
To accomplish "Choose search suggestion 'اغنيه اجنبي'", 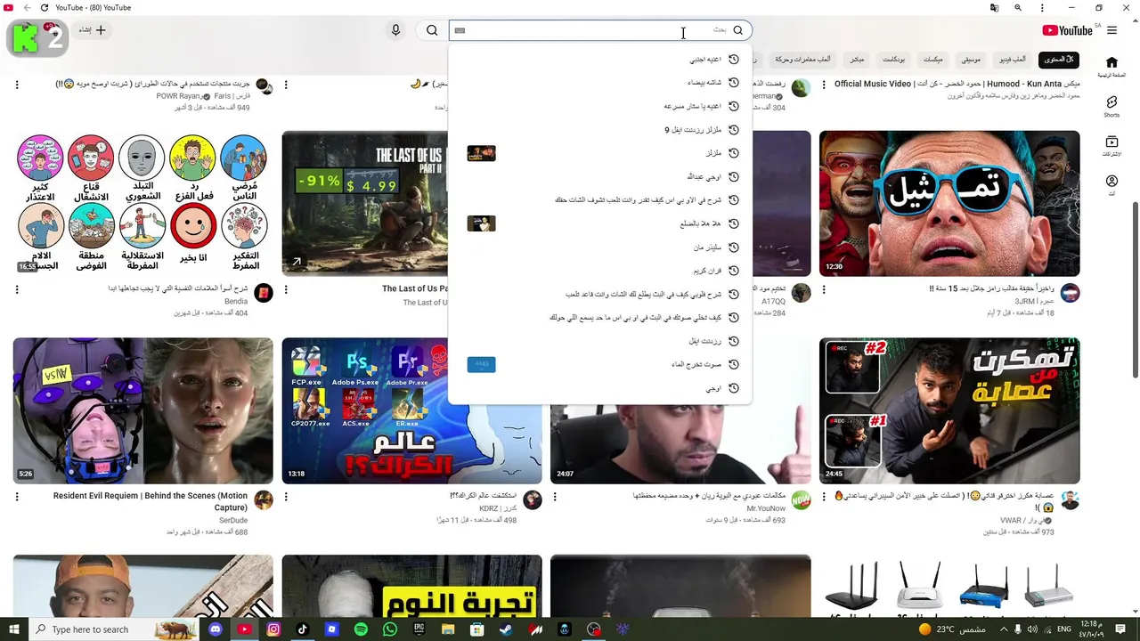I will [600, 60].
